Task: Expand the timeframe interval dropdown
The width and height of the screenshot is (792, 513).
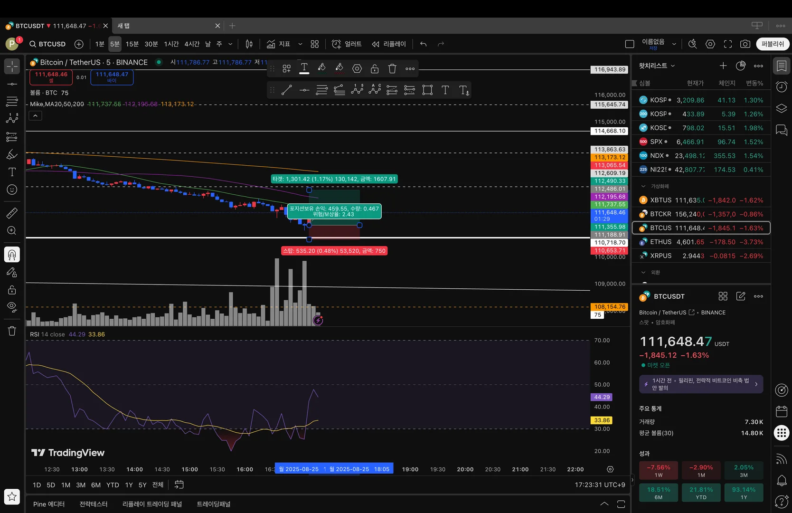Action: [x=230, y=44]
